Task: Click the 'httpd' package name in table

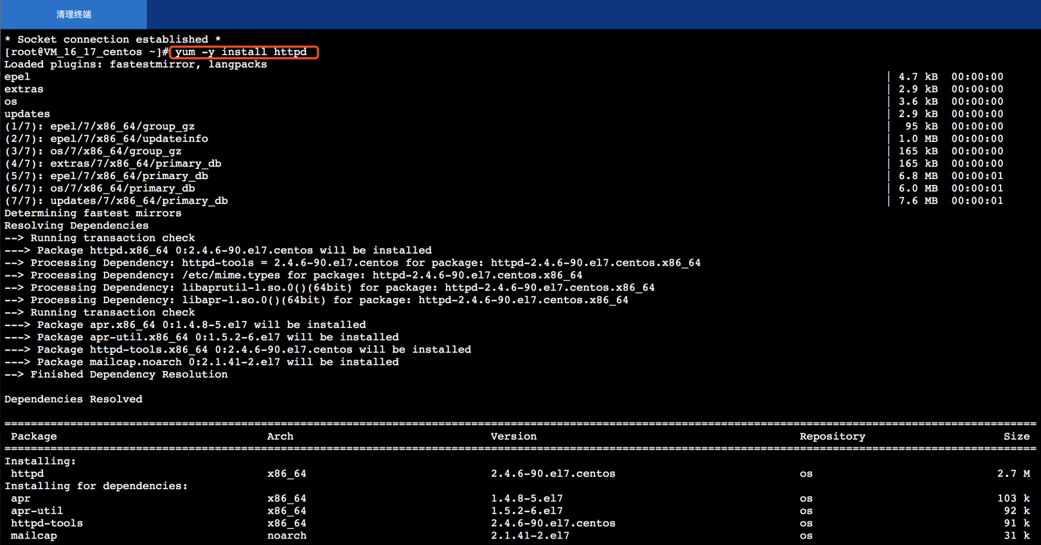Action: tap(28, 474)
